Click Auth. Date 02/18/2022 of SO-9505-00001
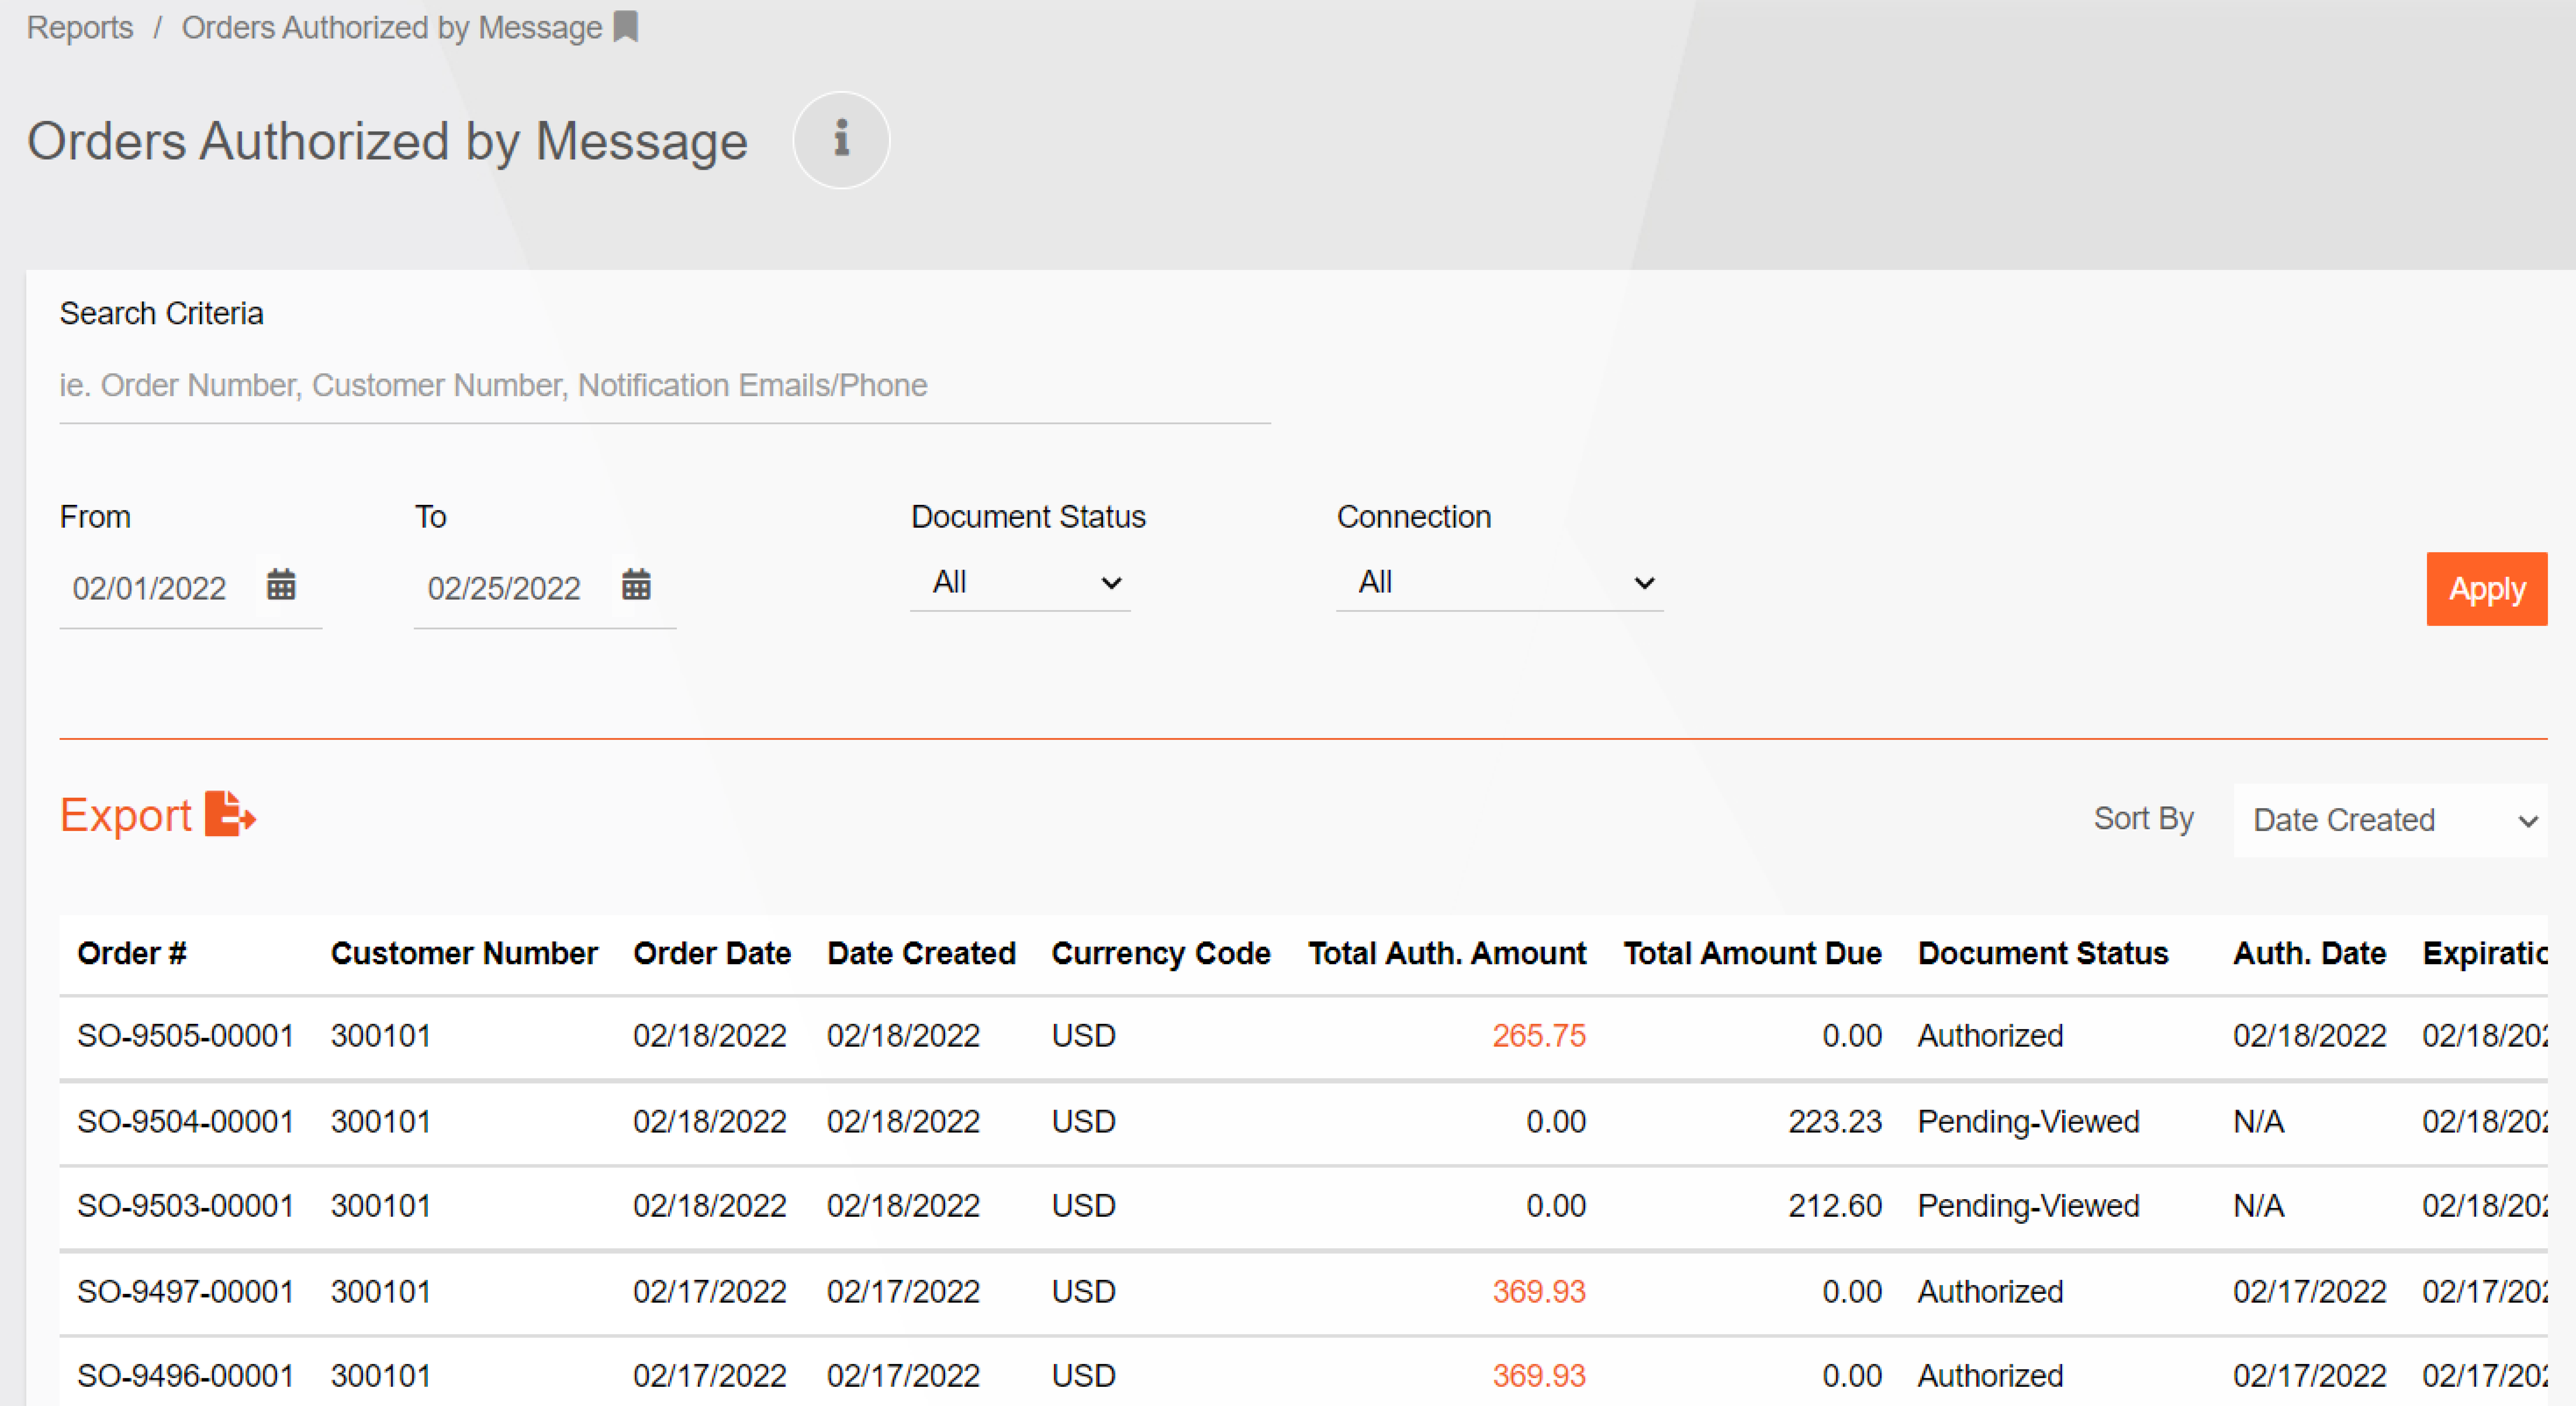Image resolution: width=2576 pixels, height=1406 pixels. 2310,1036
